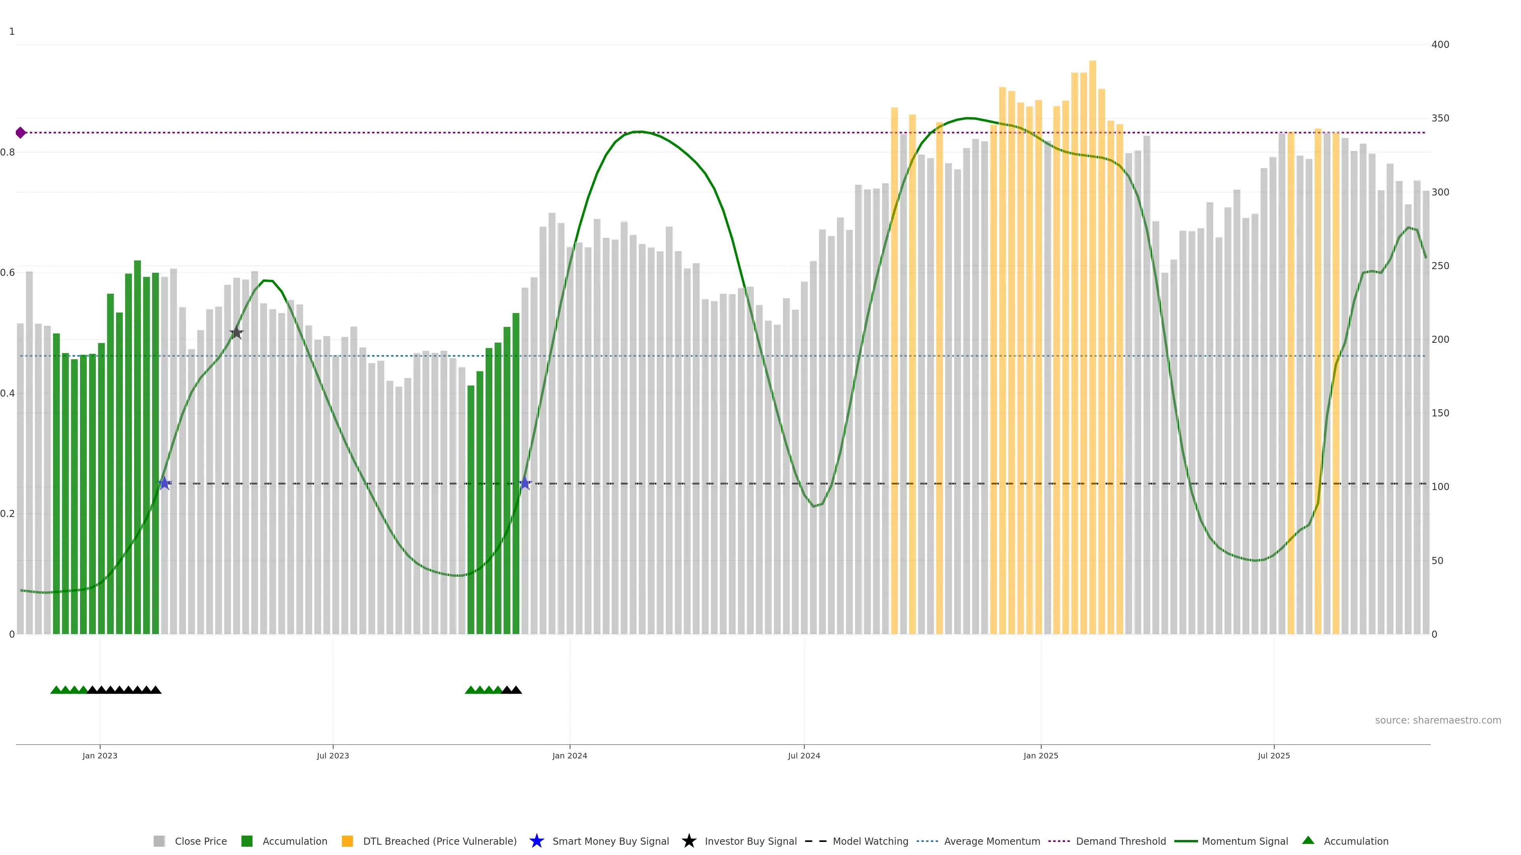Click the purple diamond Demand Threshold marker
The width and height of the screenshot is (1521, 855).
coord(21,133)
